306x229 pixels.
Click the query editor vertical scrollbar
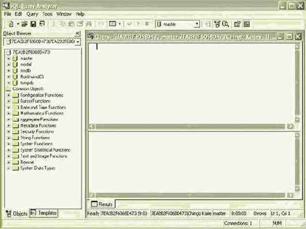[x=297, y=83]
